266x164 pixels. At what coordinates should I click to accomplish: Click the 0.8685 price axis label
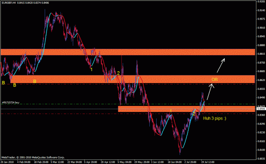pos(261,71)
